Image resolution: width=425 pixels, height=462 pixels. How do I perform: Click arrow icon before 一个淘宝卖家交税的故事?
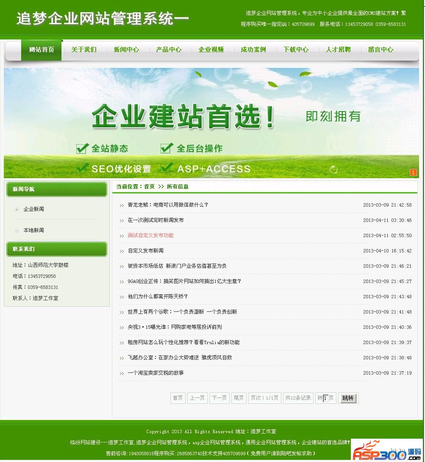pos(122,374)
